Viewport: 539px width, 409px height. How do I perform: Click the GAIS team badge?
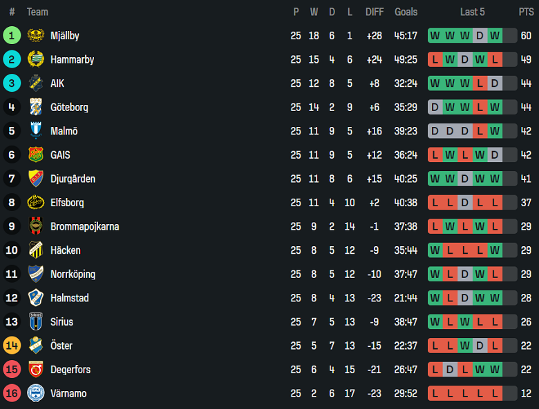[35, 155]
